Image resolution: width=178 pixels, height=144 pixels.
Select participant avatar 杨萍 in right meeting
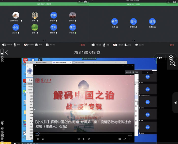click(115, 22)
